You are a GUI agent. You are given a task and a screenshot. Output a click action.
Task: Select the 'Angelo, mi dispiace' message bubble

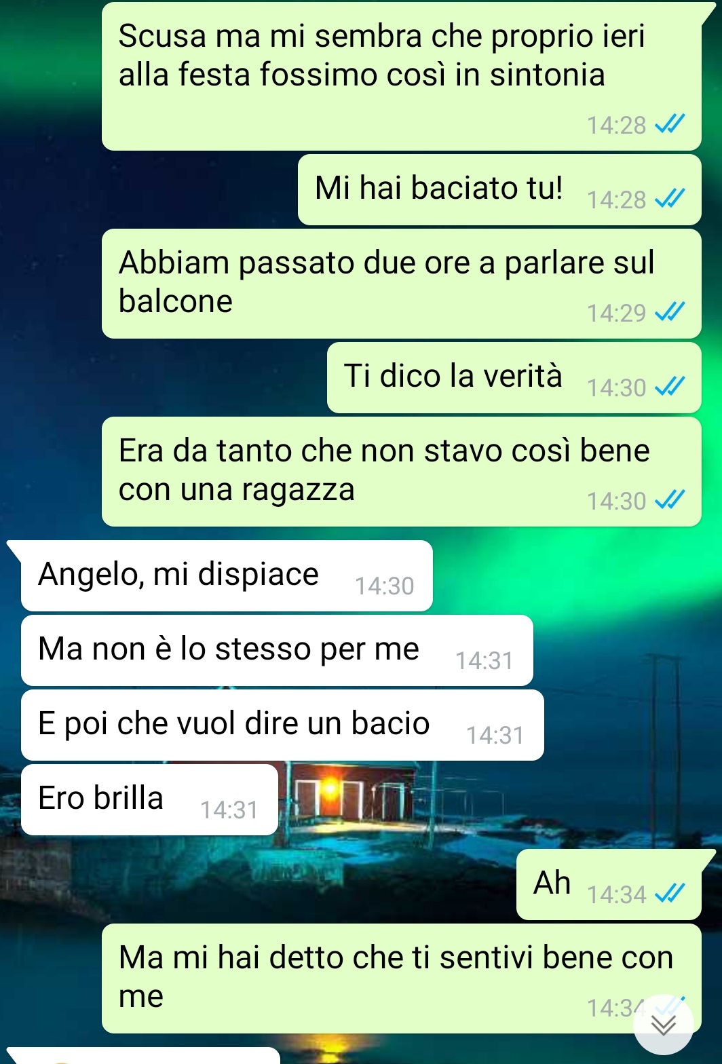click(x=227, y=575)
